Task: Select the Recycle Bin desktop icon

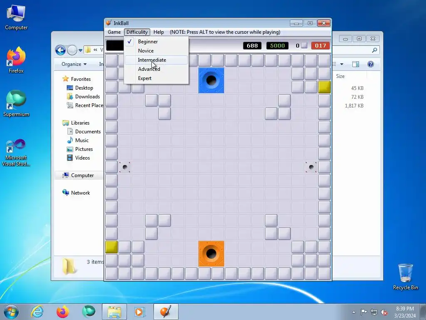Action: 405,277
